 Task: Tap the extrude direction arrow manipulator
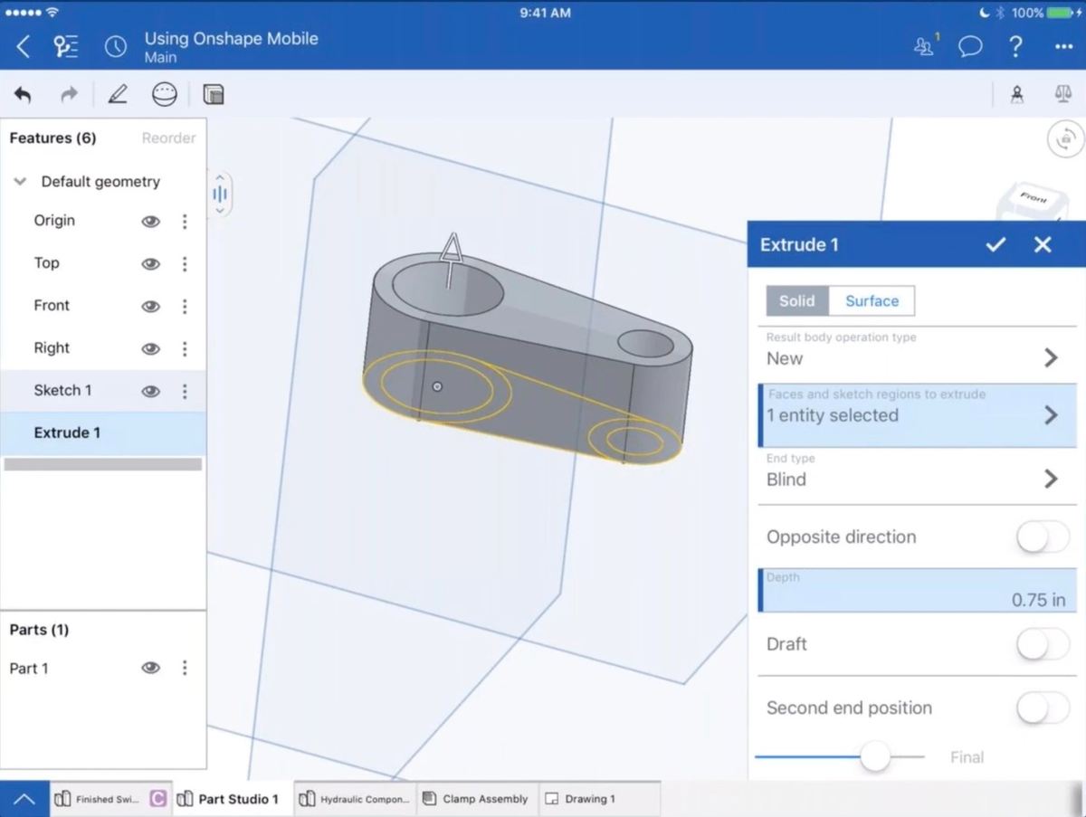tap(450, 259)
